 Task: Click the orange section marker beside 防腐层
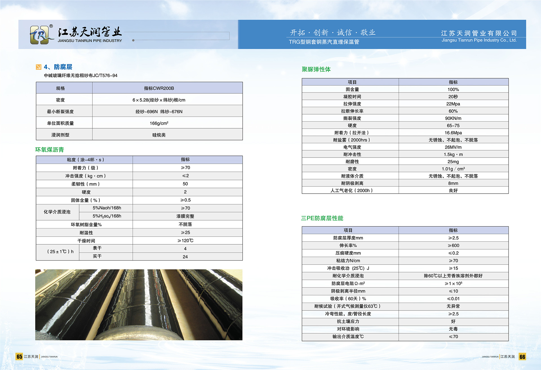(39, 67)
